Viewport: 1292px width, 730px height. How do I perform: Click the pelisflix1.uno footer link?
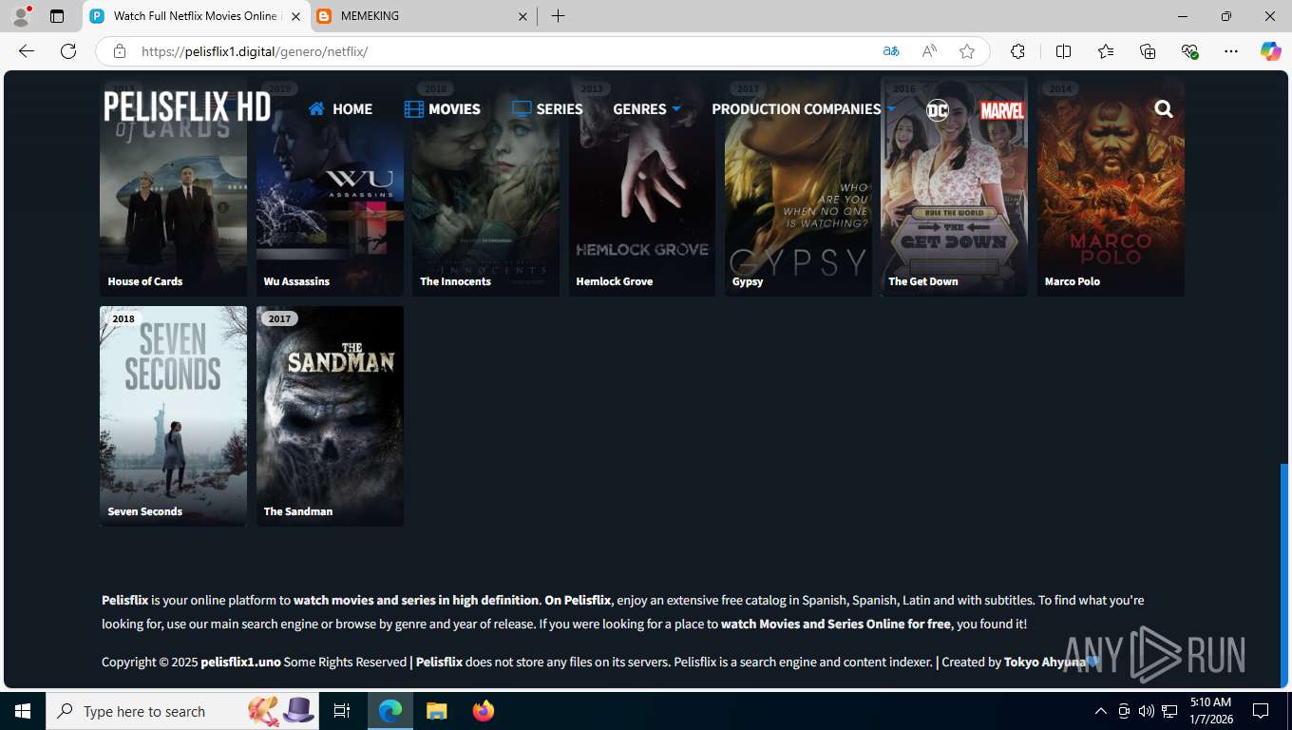(x=240, y=662)
